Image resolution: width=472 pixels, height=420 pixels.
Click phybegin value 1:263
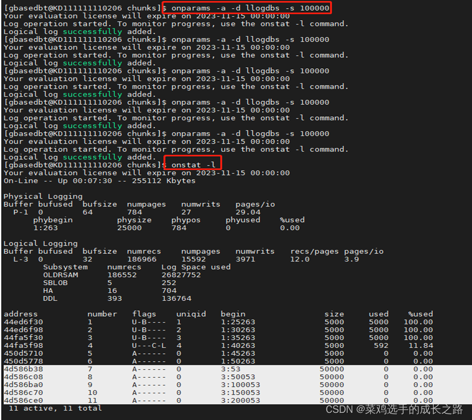[45, 228]
